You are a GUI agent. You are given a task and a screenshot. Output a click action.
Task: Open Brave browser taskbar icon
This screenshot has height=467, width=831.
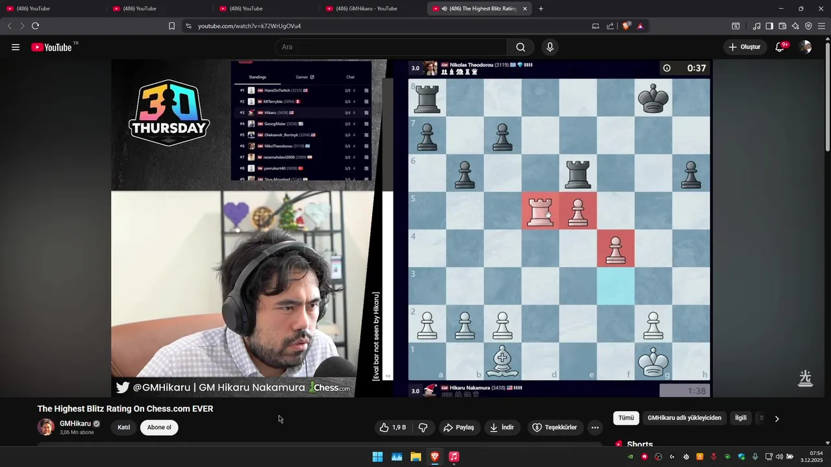tap(435, 457)
